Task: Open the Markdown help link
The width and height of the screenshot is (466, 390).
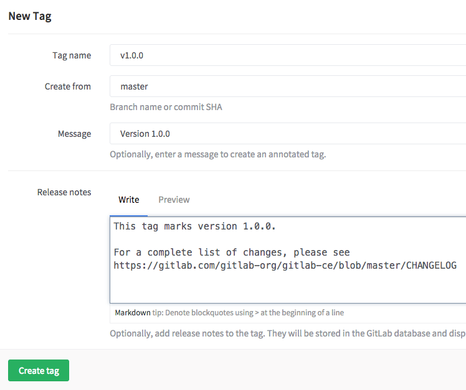Action: click(133, 313)
